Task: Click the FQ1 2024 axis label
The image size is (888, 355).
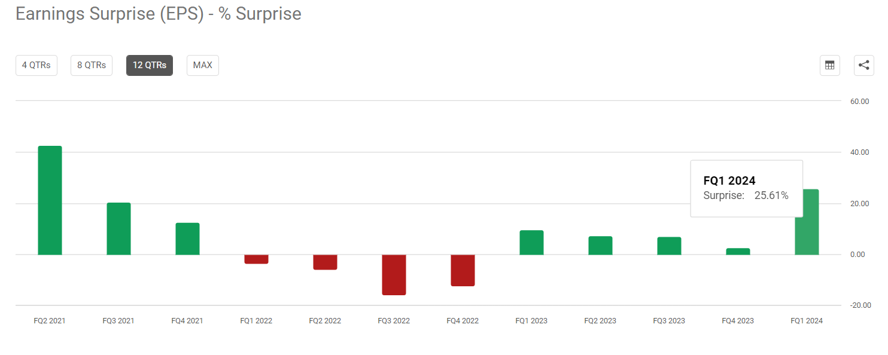Action: pos(807,321)
